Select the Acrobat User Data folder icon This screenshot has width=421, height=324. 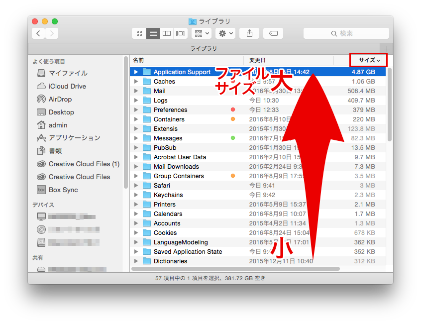[147, 157]
